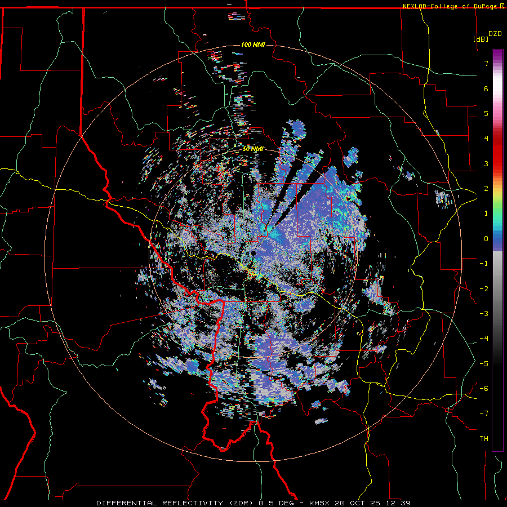Click the KMSX station identifier
Viewport: 507px width, 507px height.
tap(320, 503)
